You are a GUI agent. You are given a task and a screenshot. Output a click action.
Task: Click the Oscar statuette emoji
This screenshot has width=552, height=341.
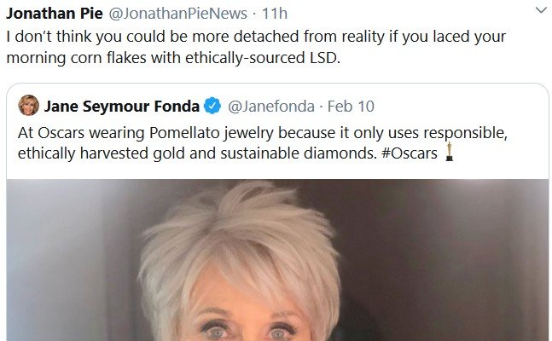pos(449,153)
